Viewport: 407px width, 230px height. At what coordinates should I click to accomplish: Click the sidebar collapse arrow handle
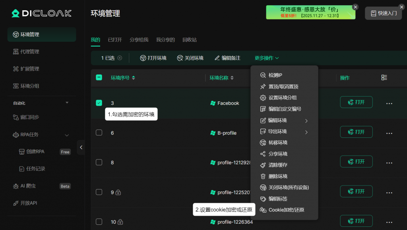point(81,147)
